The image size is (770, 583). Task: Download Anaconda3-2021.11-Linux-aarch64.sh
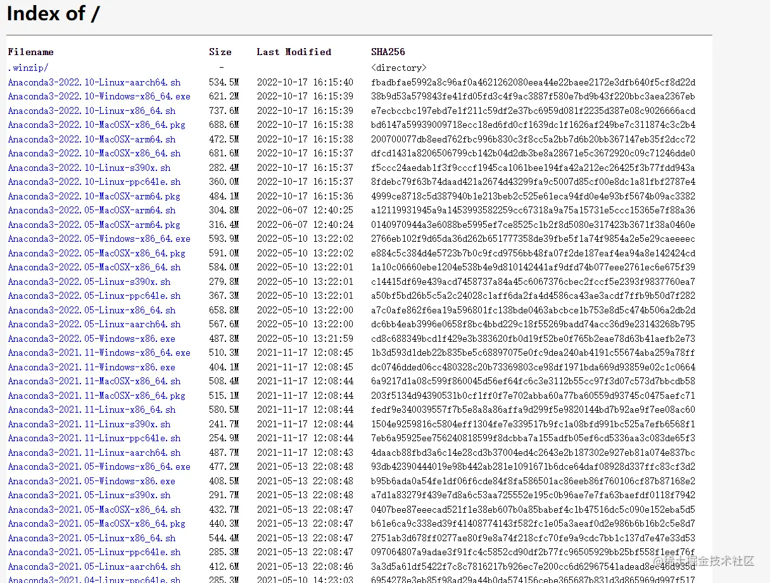tap(94, 453)
